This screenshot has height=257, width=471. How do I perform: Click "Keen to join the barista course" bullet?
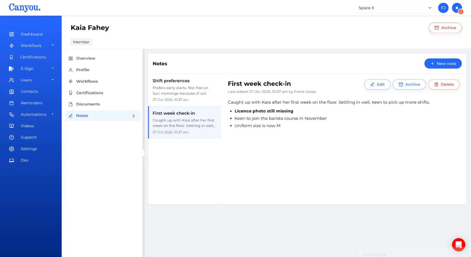(x=281, y=118)
